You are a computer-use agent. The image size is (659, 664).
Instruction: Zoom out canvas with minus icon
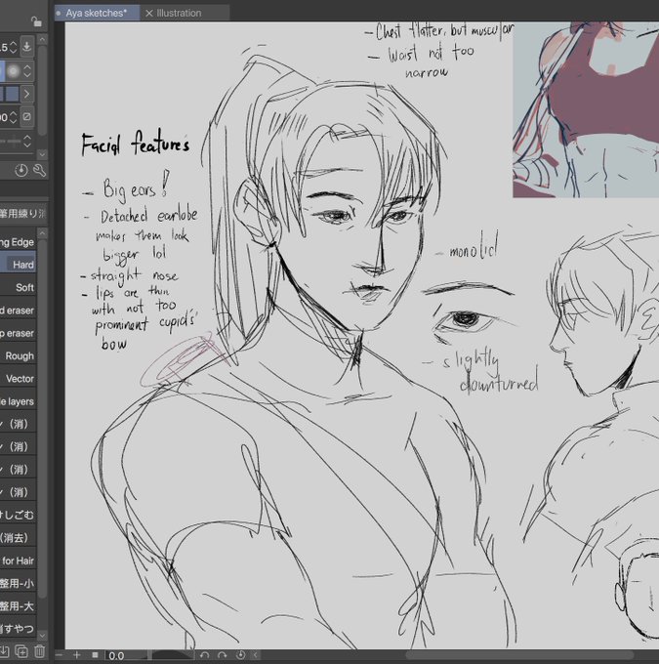point(59,655)
